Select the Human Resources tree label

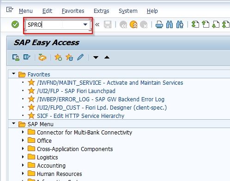tap(60, 174)
